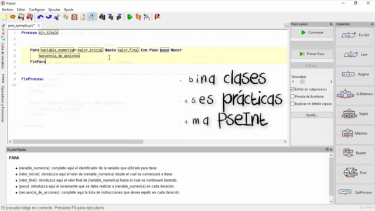Close the Comandos panel

pyautogui.click(x=372, y=24)
